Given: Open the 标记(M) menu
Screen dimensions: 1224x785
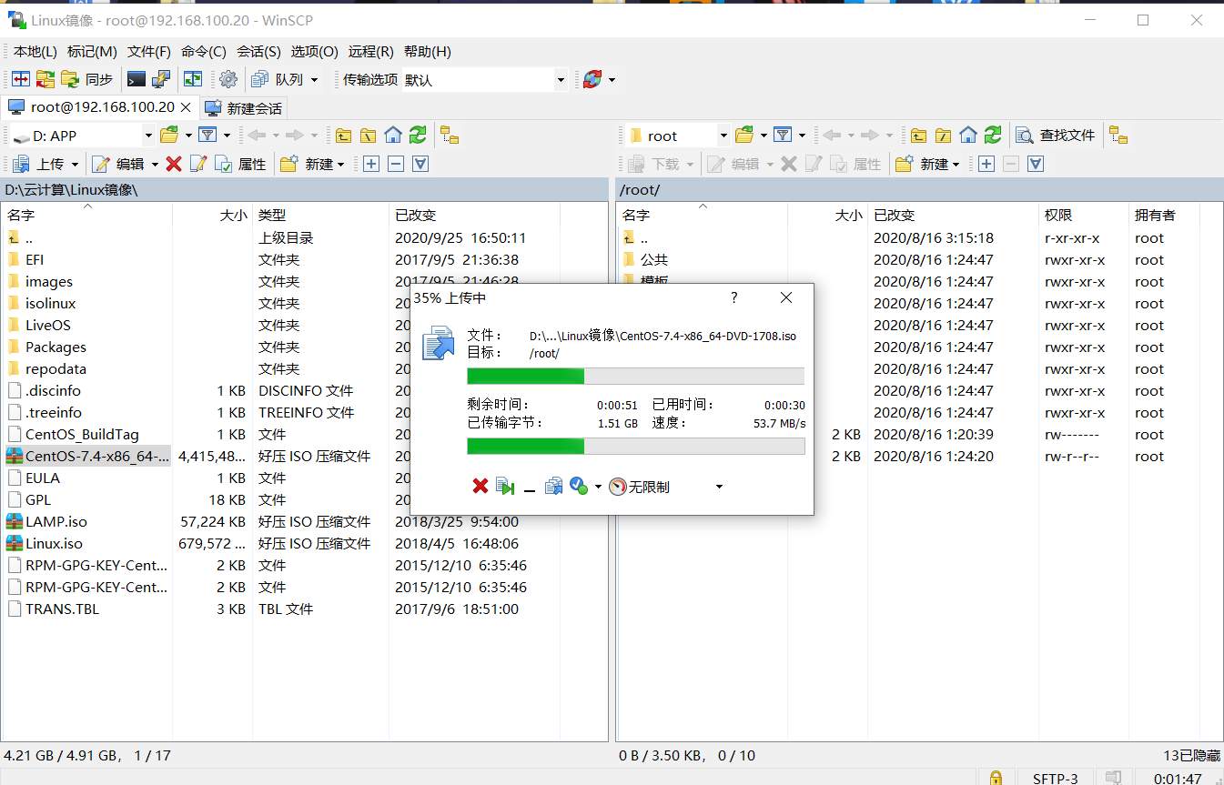Looking at the screenshot, I should tap(92, 52).
